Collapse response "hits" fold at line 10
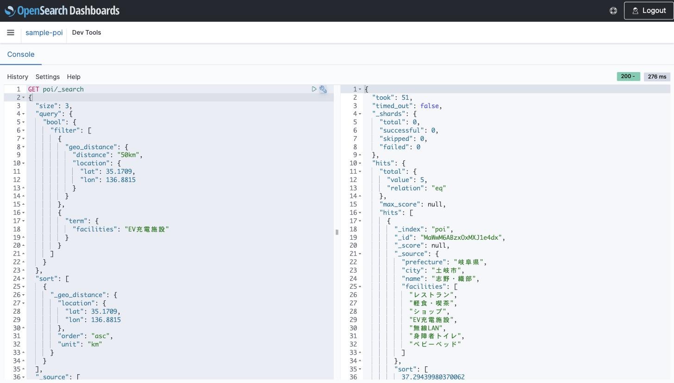 point(360,163)
